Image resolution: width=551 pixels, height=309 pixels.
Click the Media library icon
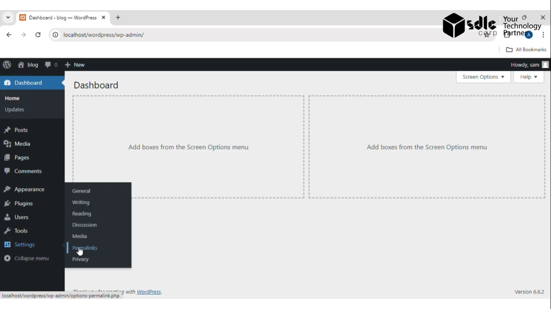point(7,144)
